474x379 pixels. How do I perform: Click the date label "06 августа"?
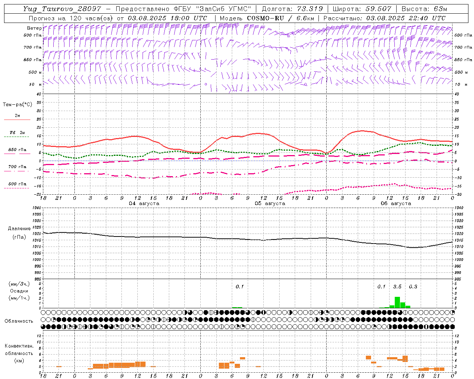click(x=396, y=204)
